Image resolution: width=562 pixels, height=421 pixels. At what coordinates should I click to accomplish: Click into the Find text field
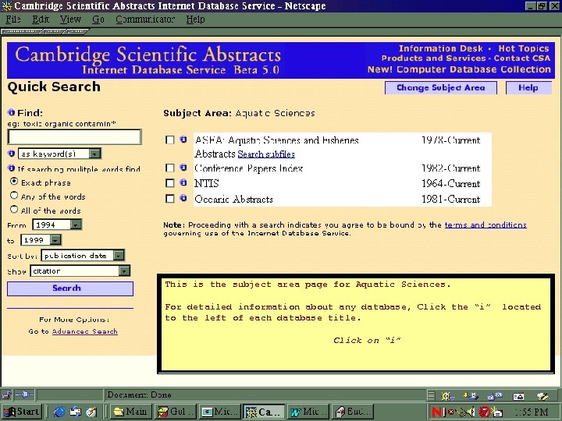(x=75, y=136)
